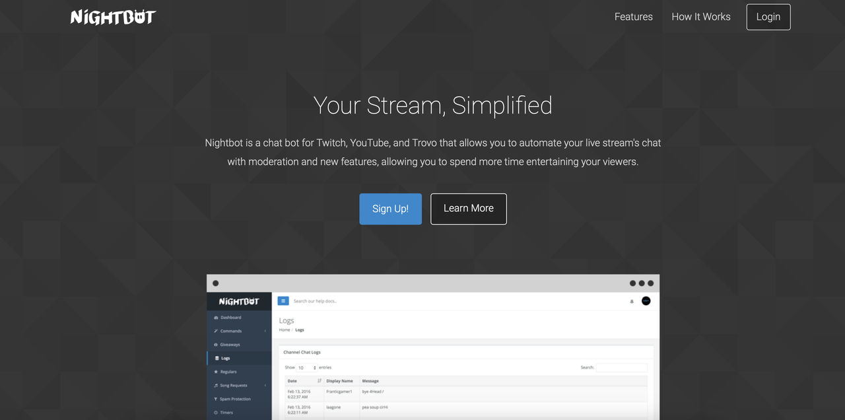Select Spam Protection in the preview sidebar
Screen dimensions: 845x420
(239, 399)
